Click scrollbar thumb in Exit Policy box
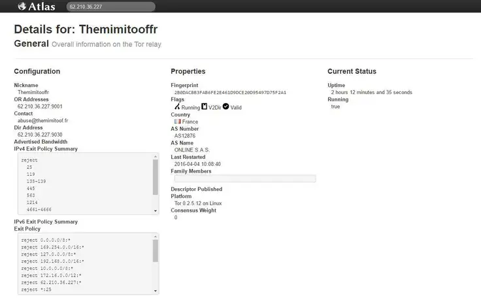This screenshot has width=481, height=300. 155,250
